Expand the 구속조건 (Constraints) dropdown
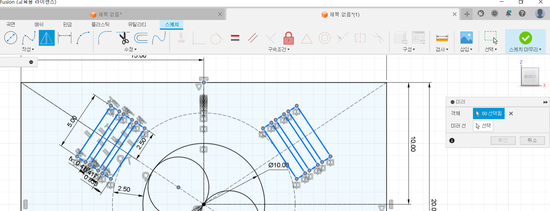The width and height of the screenshot is (550, 211). pos(279,49)
